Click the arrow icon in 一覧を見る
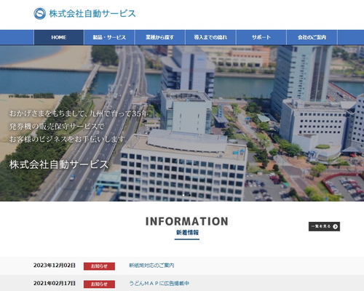The height and width of the screenshot is (291, 364). [335, 226]
